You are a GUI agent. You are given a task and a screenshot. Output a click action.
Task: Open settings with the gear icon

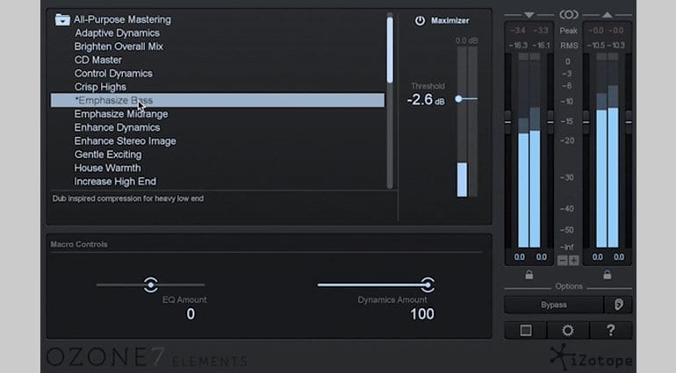tap(568, 331)
